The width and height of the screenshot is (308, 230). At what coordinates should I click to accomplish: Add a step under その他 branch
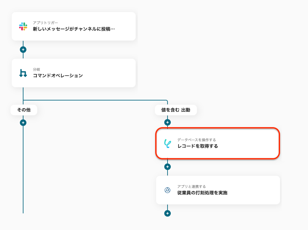[x=23, y=123]
